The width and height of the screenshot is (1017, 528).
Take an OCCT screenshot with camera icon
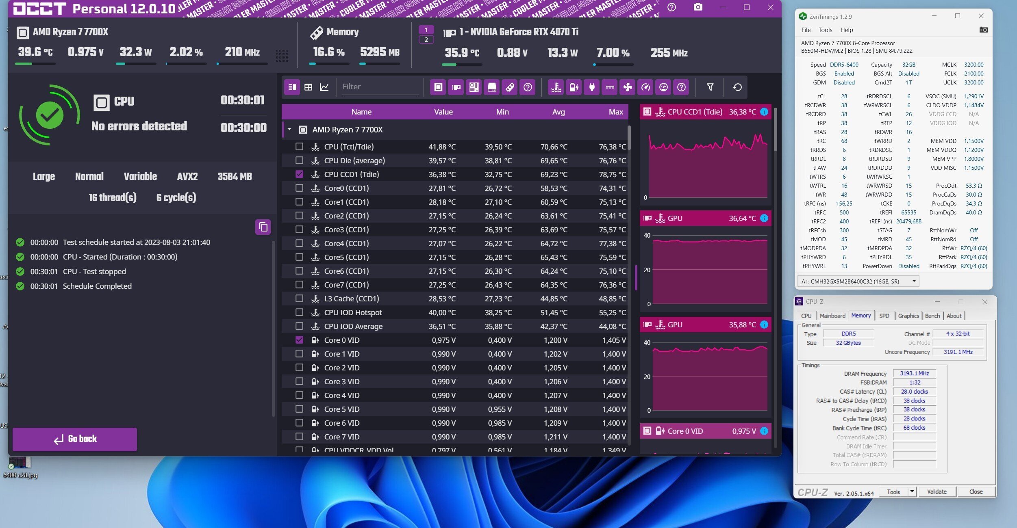click(x=698, y=7)
